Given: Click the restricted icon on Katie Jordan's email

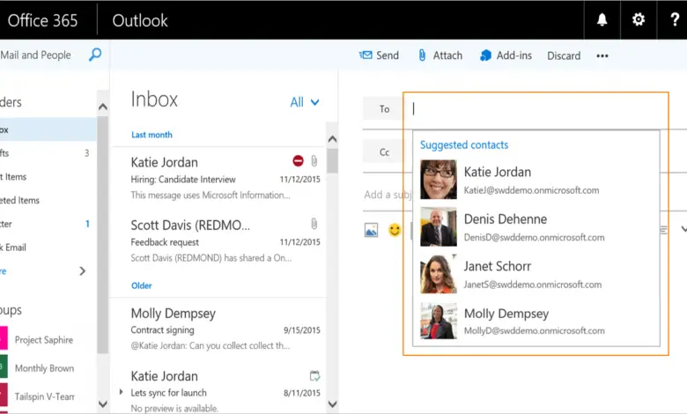Looking at the screenshot, I should pyautogui.click(x=298, y=161).
